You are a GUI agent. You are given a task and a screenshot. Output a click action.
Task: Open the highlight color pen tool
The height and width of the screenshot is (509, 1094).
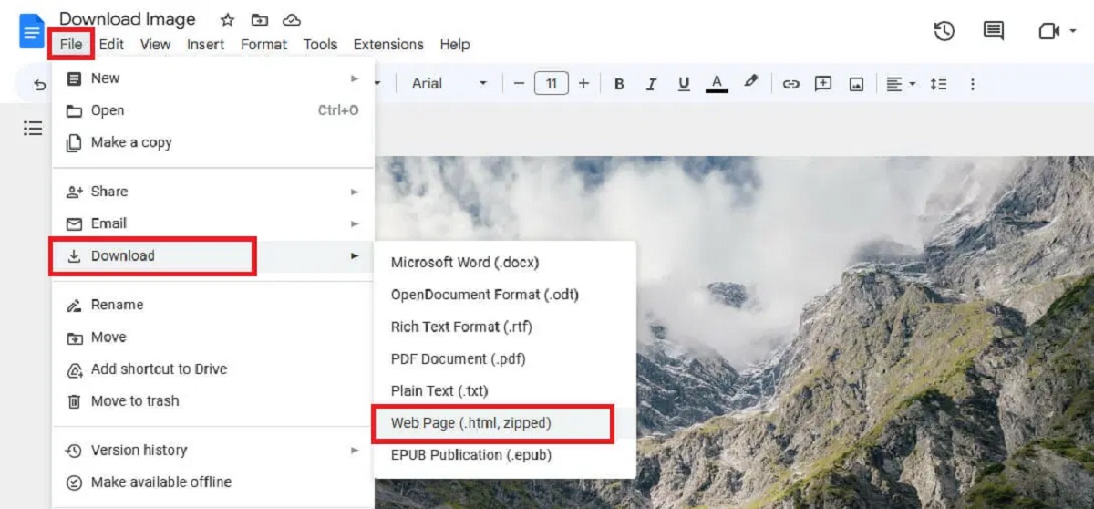[x=750, y=83]
